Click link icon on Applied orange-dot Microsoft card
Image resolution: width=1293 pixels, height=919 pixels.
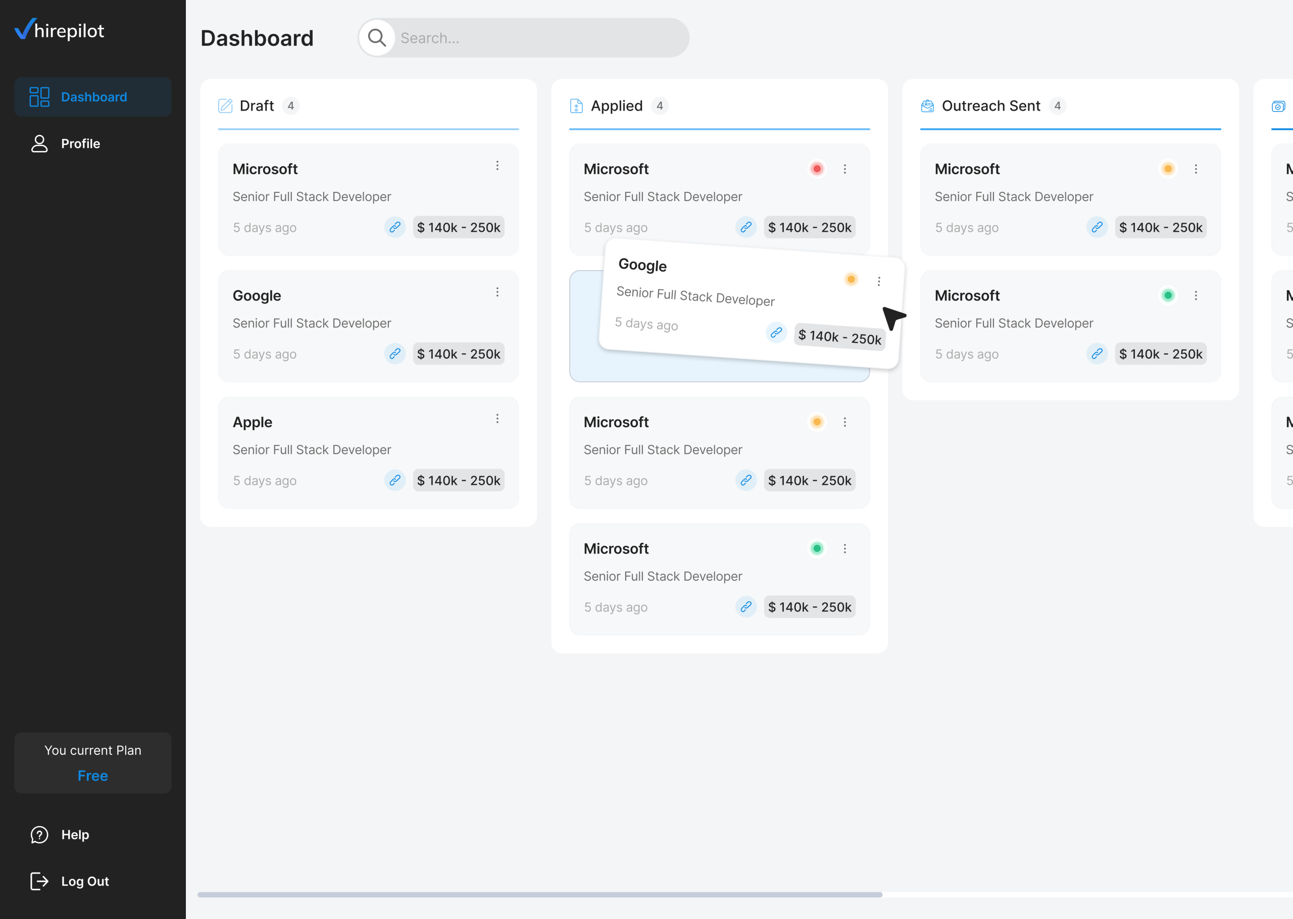click(746, 480)
